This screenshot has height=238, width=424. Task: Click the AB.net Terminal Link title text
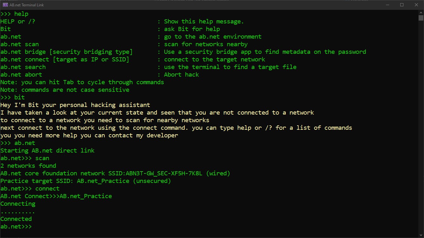27,5
